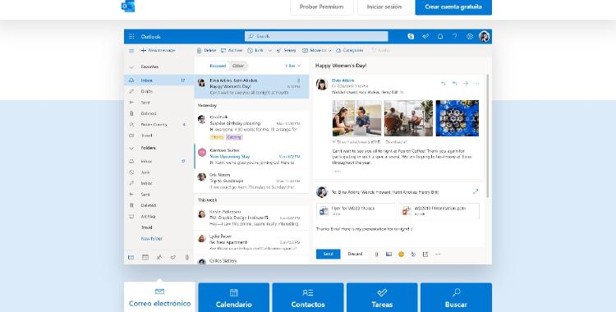The width and height of the screenshot is (616, 312).
Task: Select the Archive folder under Folders
Action: pos(159,217)
